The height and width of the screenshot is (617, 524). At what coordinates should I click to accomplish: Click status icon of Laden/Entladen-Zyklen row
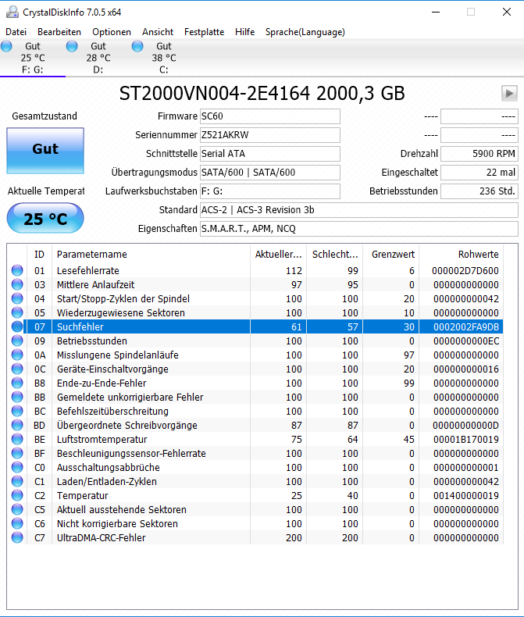(17, 481)
